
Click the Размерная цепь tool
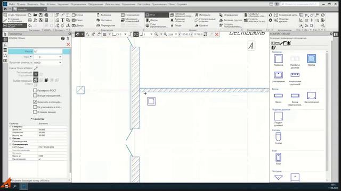click(x=286, y=15)
